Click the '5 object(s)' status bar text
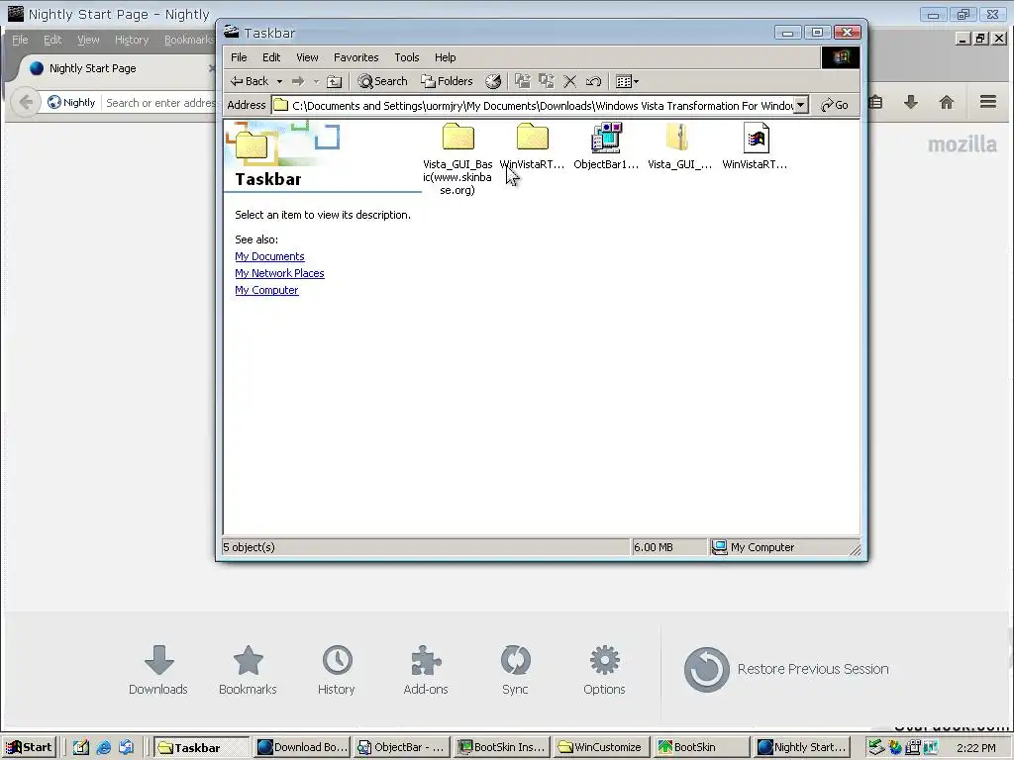The height and width of the screenshot is (760, 1014). click(x=249, y=547)
